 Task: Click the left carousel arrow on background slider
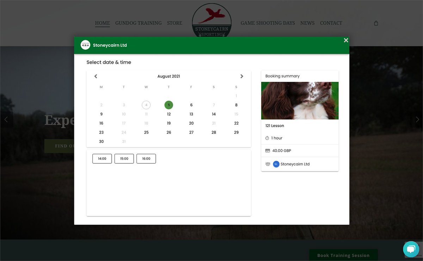pos(7,119)
